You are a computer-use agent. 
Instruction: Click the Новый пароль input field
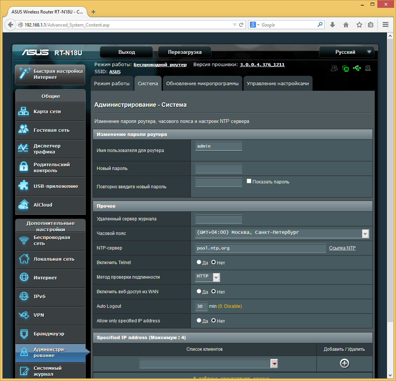pos(219,169)
